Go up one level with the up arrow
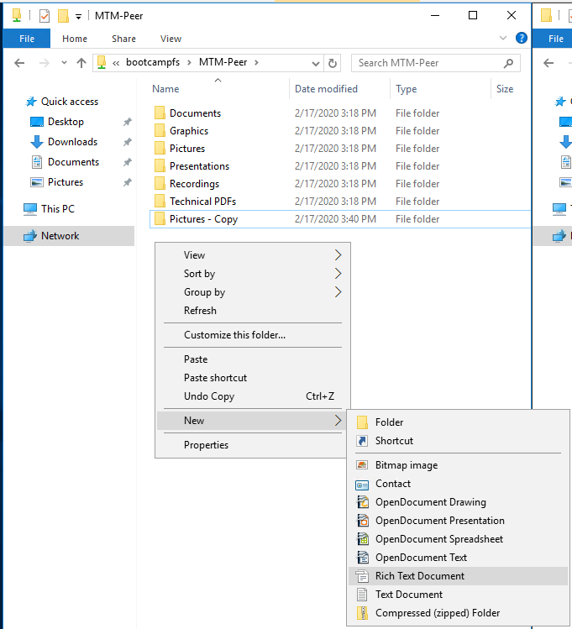Viewport: 572px width, 629px height. tap(81, 63)
